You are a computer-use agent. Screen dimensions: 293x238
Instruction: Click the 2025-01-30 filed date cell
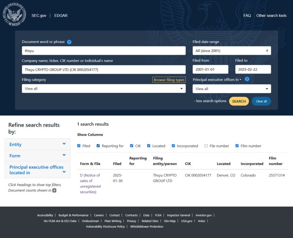click(118, 178)
